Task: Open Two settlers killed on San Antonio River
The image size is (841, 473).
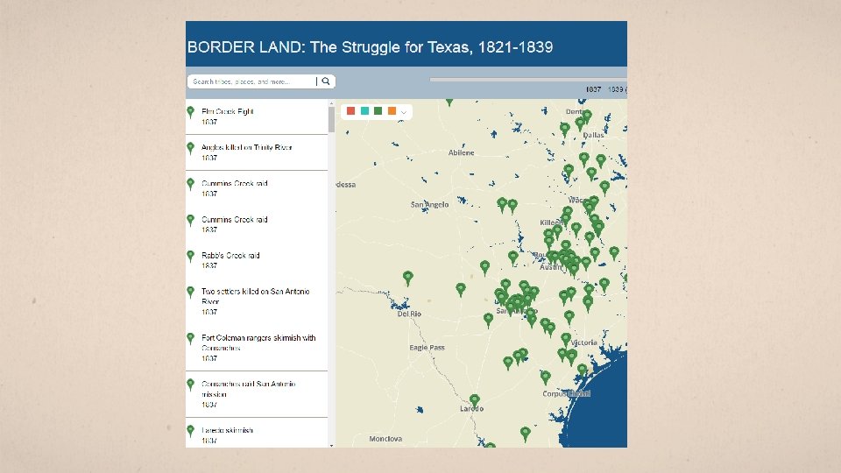Action: pyautogui.click(x=257, y=301)
